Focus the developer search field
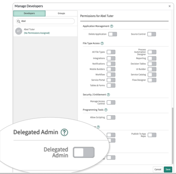The image size is (176, 174). [x=45, y=21]
